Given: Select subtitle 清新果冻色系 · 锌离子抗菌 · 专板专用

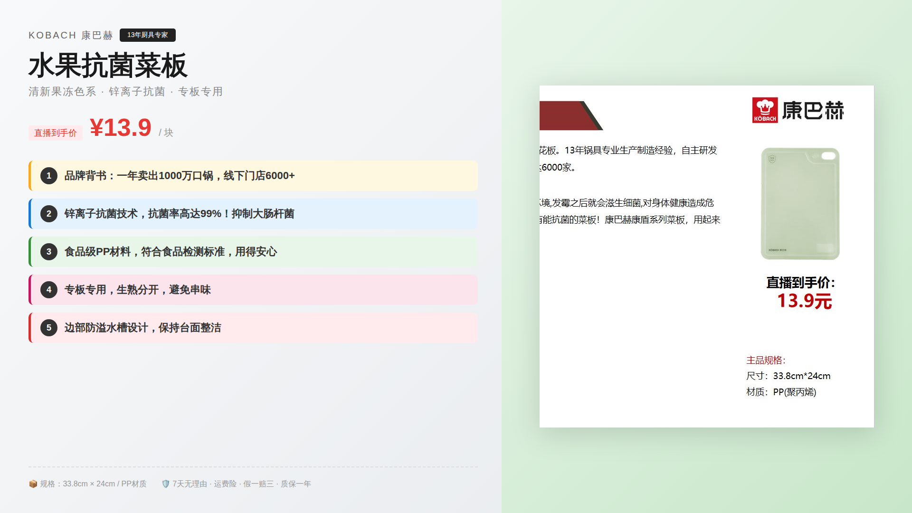Looking at the screenshot, I should (x=125, y=92).
